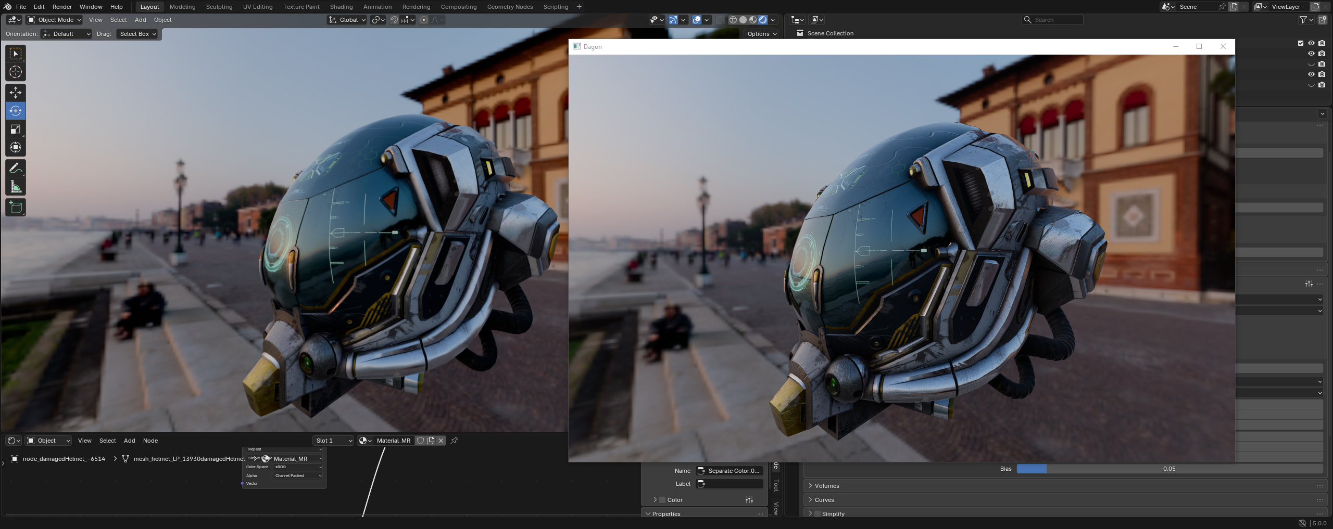Image resolution: width=1333 pixels, height=529 pixels.
Task: Select the Add Cube tool
Action: 16,208
